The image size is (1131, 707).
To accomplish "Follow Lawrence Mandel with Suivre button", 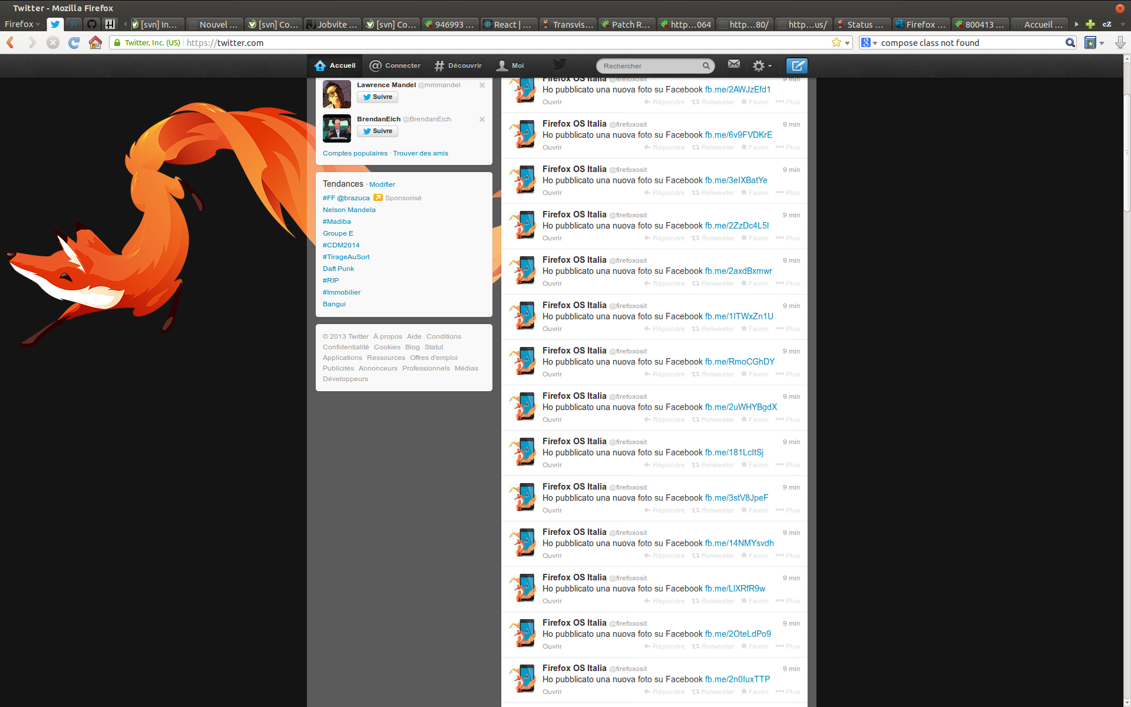I will click(x=378, y=97).
